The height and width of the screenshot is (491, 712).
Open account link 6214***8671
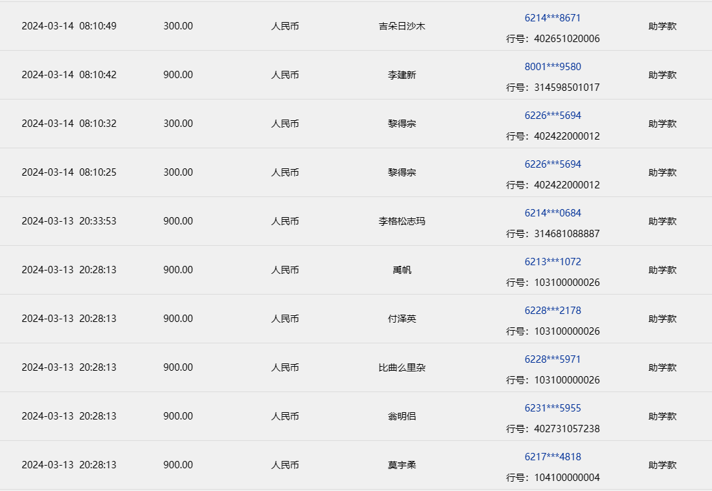coord(553,18)
